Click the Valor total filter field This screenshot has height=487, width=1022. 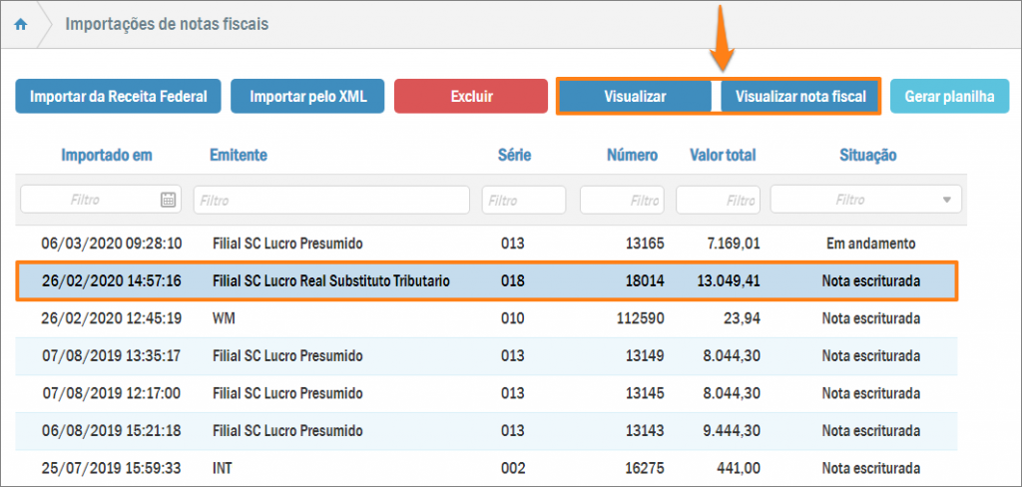718,200
